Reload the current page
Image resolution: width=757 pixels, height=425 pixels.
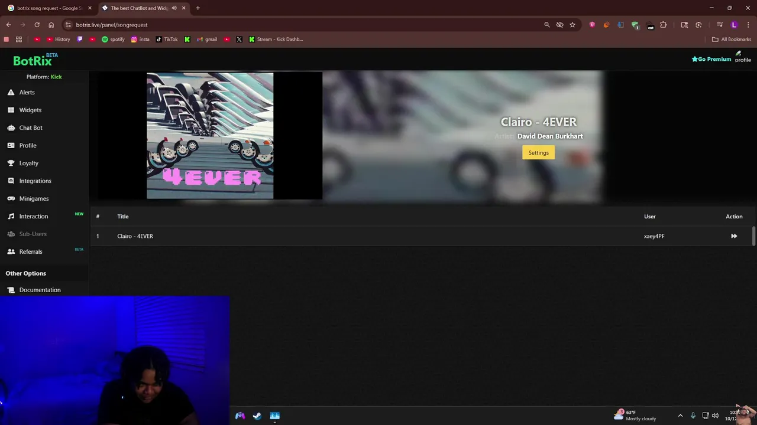(37, 25)
